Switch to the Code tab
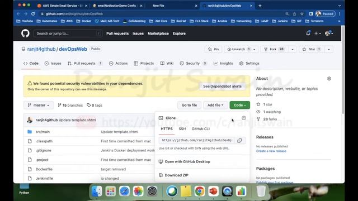The width and height of the screenshot is (358, 201). point(31,63)
